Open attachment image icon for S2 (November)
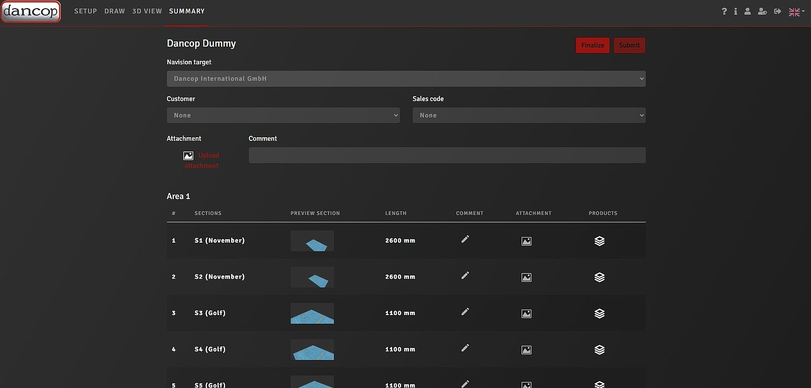The image size is (811, 388). 526,278
